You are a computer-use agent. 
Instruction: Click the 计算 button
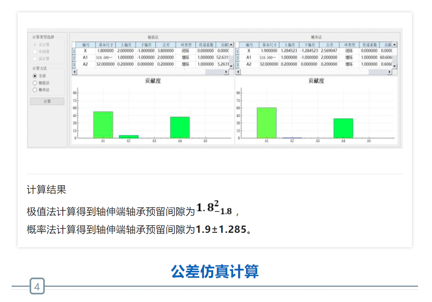47,102
